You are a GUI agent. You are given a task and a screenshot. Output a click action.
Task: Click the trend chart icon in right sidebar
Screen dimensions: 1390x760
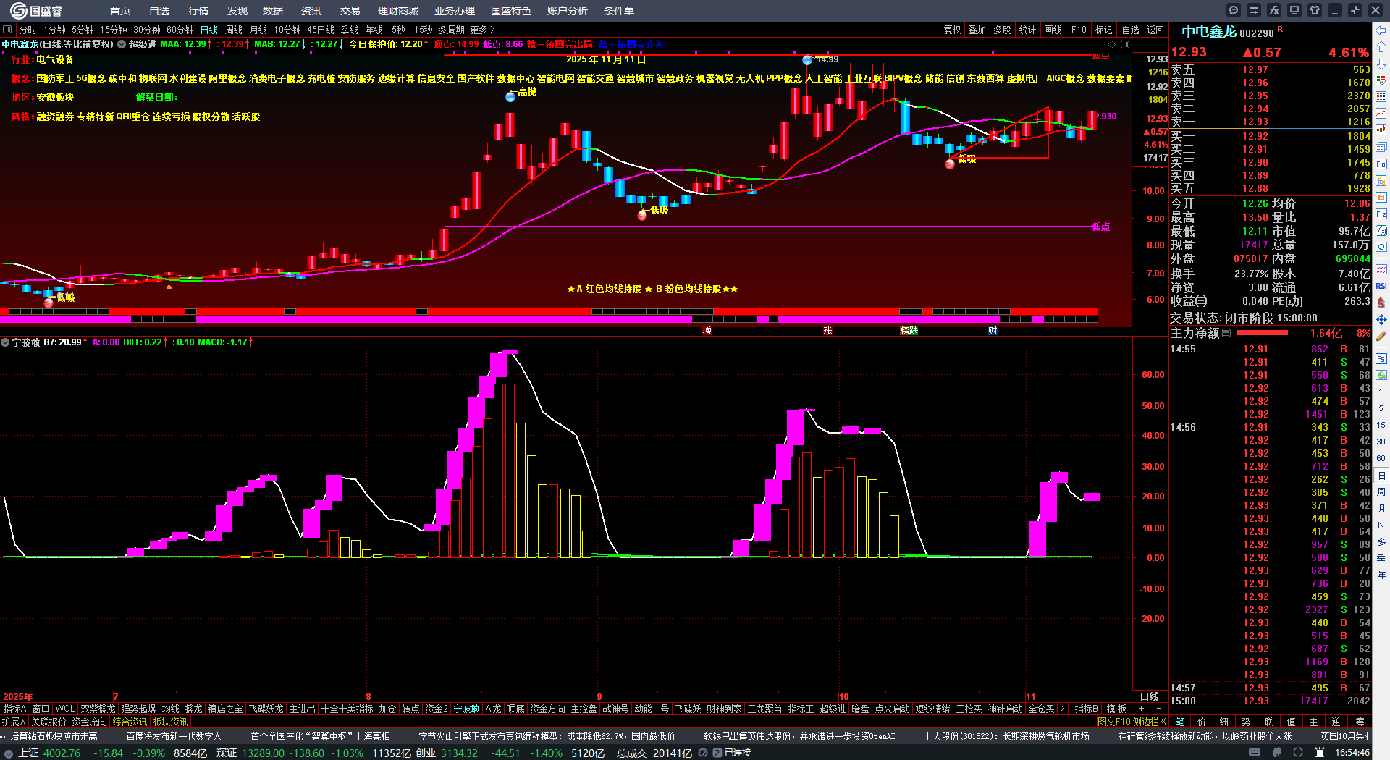pos(1381,113)
